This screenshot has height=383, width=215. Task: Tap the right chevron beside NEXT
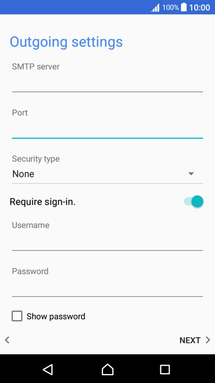tap(208, 340)
